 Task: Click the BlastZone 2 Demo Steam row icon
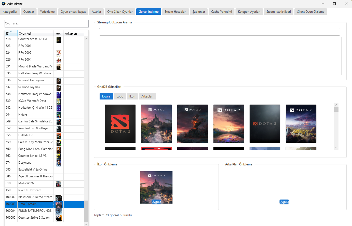(x=59, y=197)
